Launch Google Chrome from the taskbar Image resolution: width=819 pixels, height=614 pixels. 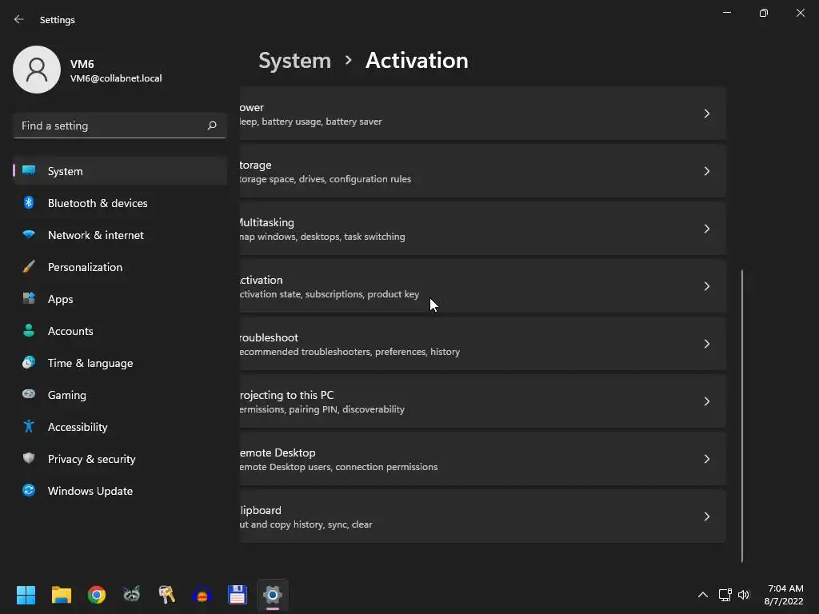(97, 595)
